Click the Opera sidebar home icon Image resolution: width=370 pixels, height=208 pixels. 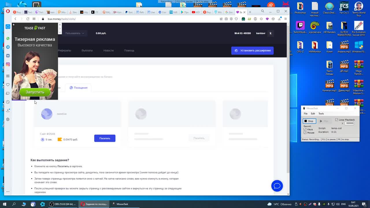coord(8,27)
